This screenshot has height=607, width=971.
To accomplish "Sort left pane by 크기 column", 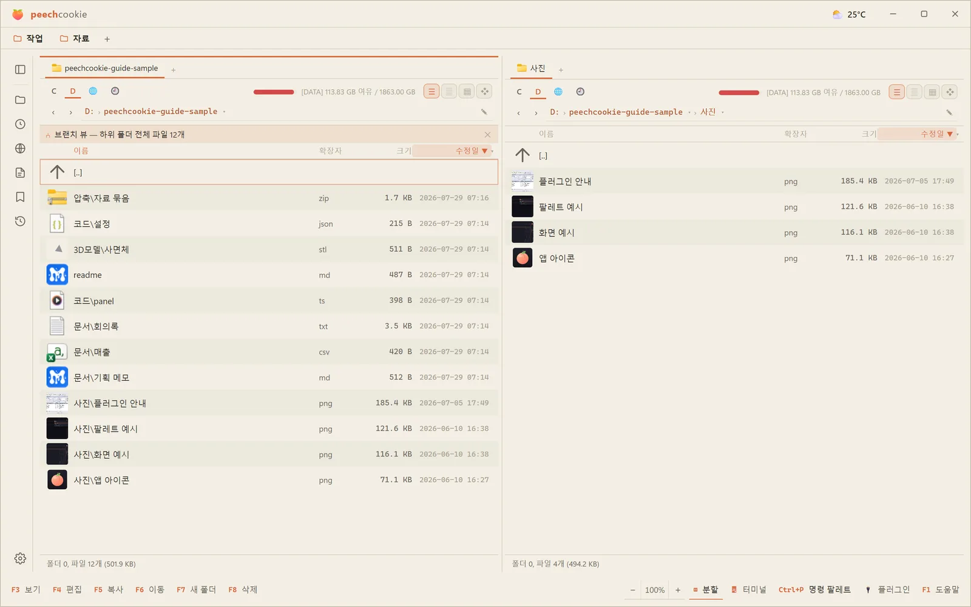I will pyautogui.click(x=404, y=151).
